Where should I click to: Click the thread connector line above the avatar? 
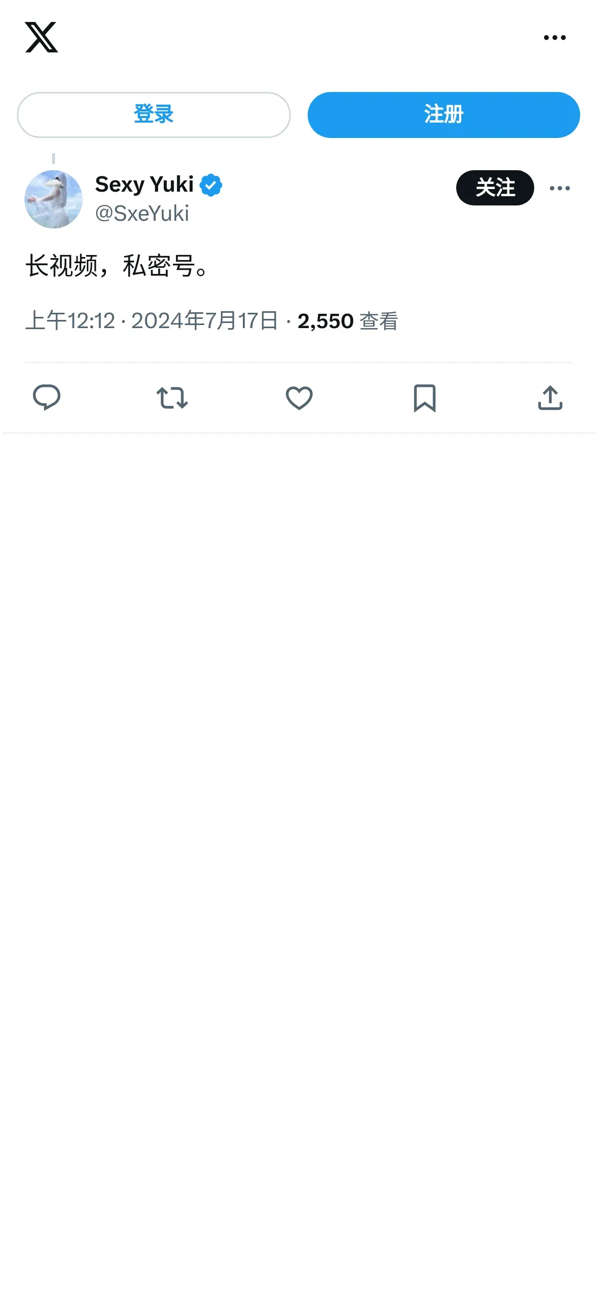pos(54,159)
